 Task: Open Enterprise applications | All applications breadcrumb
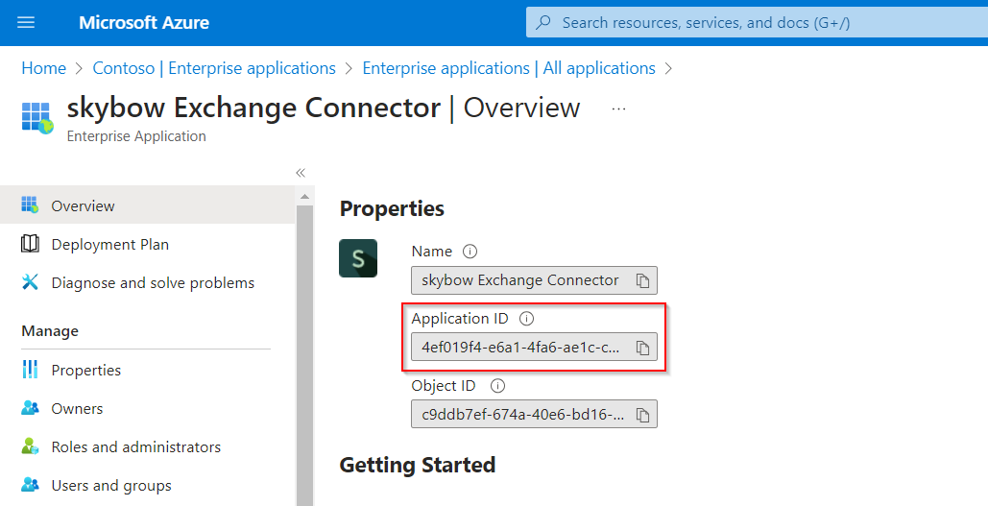coord(509,68)
